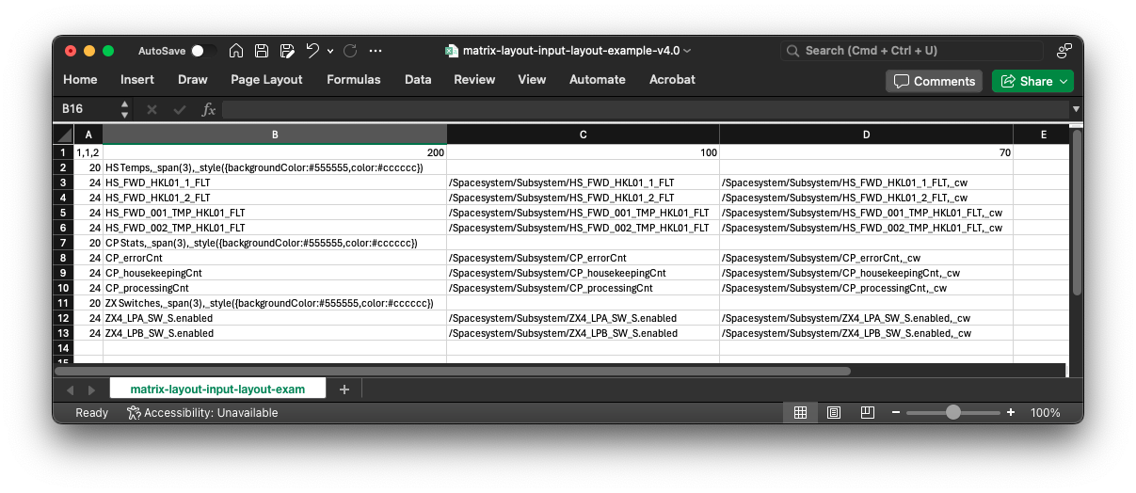Open the Formulas ribbon tab
This screenshot has width=1136, height=493.
(354, 80)
